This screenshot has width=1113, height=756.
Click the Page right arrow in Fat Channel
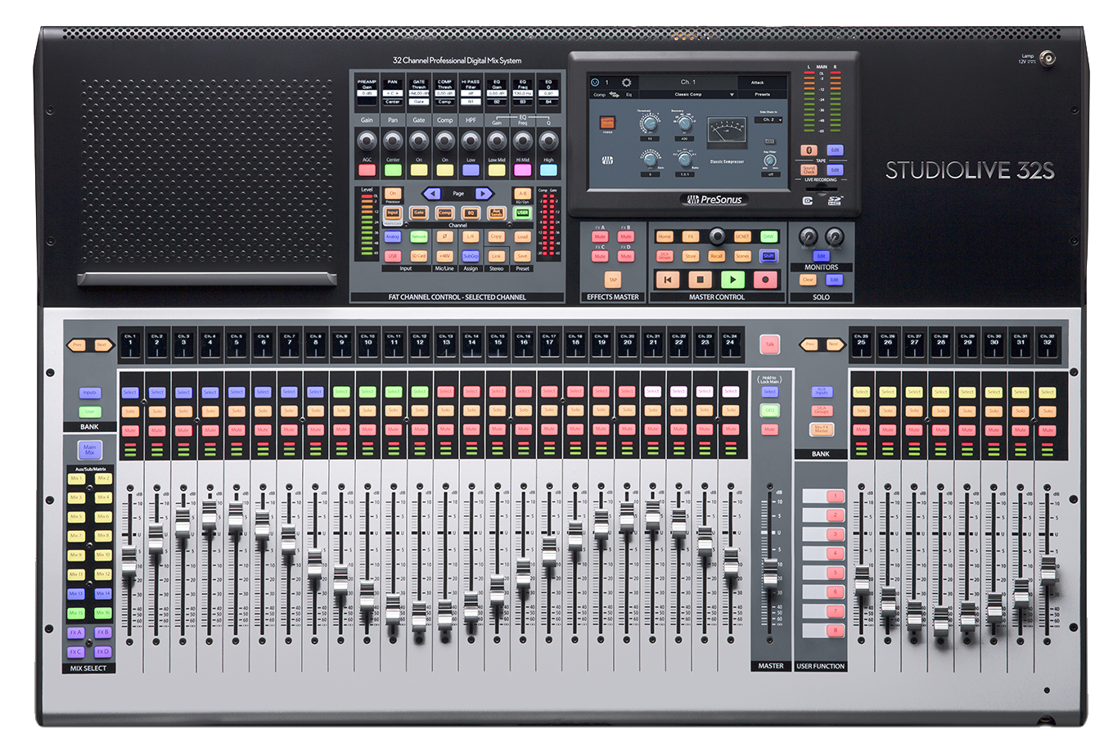click(484, 194)
